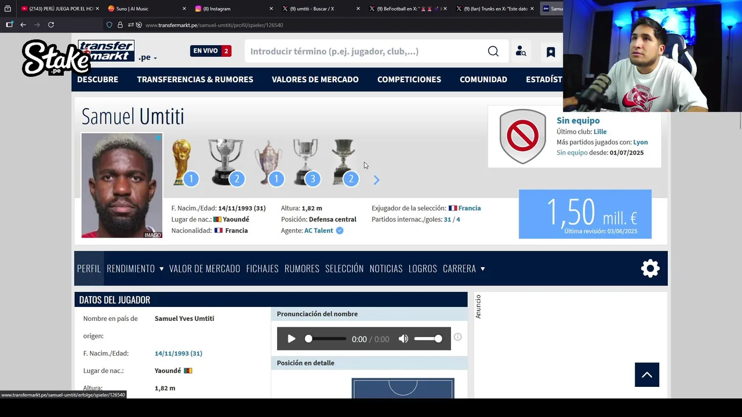Click the Sin equipo heading link
Image resolution: width=742 pixels, height=417 pixels.
click(578, 120)
